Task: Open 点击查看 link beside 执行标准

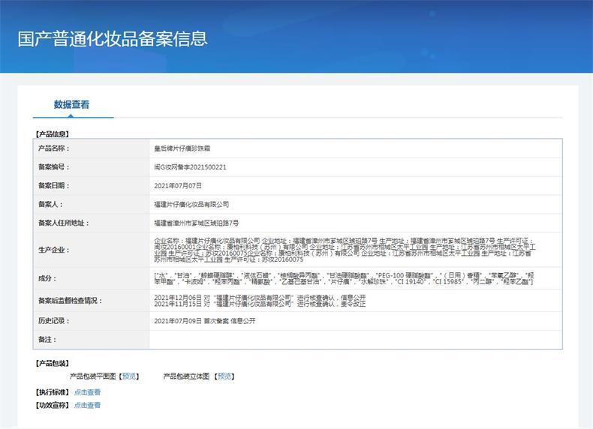Action: 87,392
